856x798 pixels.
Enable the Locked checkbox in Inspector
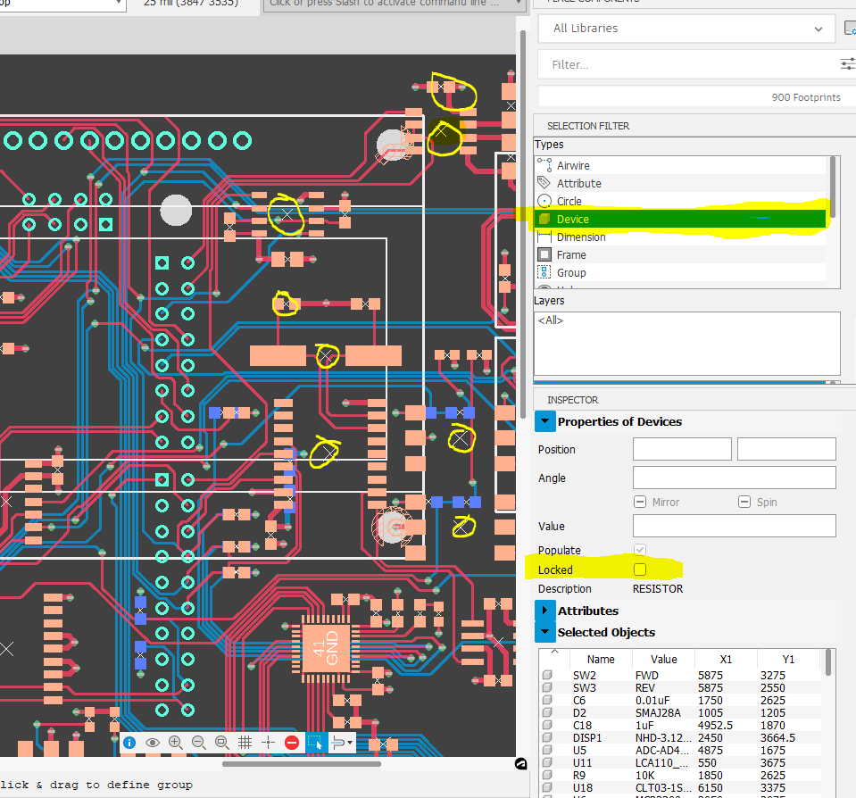point(639,569)
